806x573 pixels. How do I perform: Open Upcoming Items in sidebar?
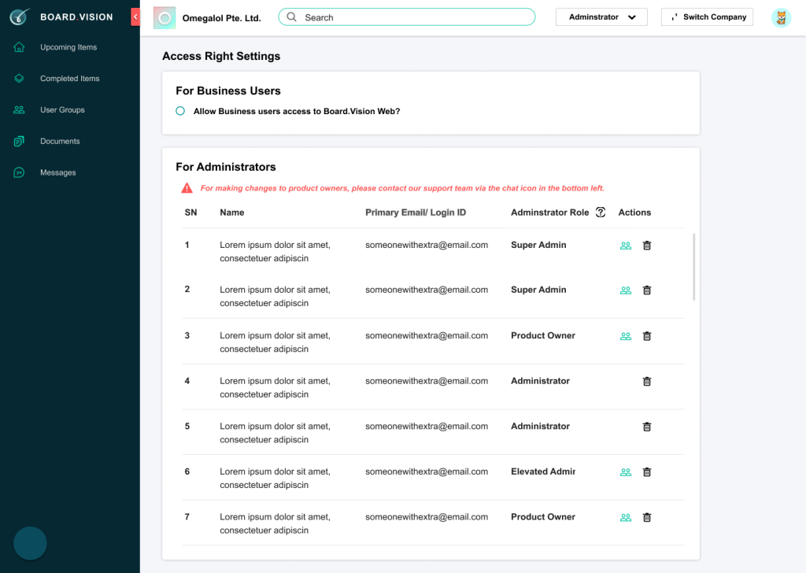[x=68, y=47]
